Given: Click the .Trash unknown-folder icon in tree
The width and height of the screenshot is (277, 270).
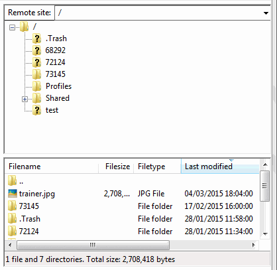Looking at the screenshot, I should pos(37,38).
